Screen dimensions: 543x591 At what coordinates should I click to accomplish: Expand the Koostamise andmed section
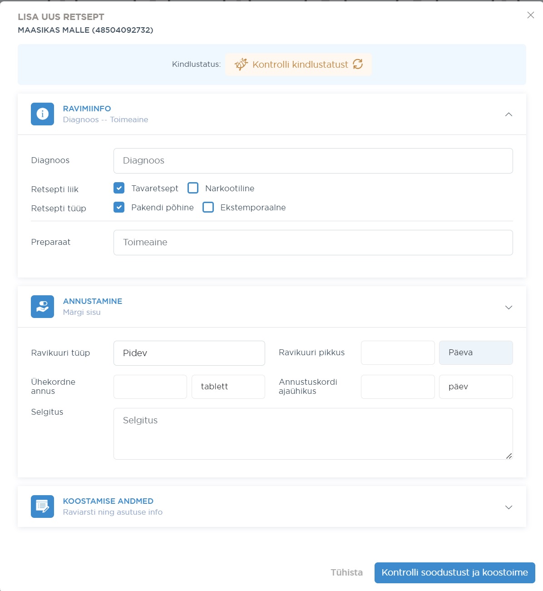(x=508, y=507)
